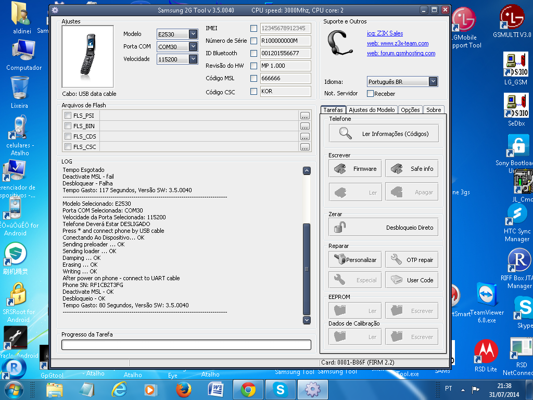Viewport: 533px width, 400px height.
Task: Switch to the Opções tab
Action: [x=410, y=110]
